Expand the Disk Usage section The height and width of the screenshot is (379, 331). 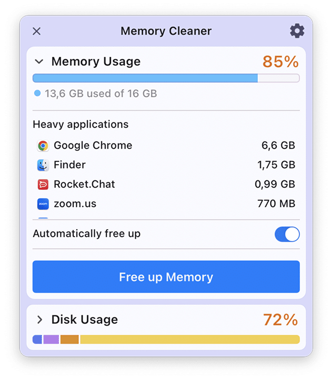tap(38, 320)
